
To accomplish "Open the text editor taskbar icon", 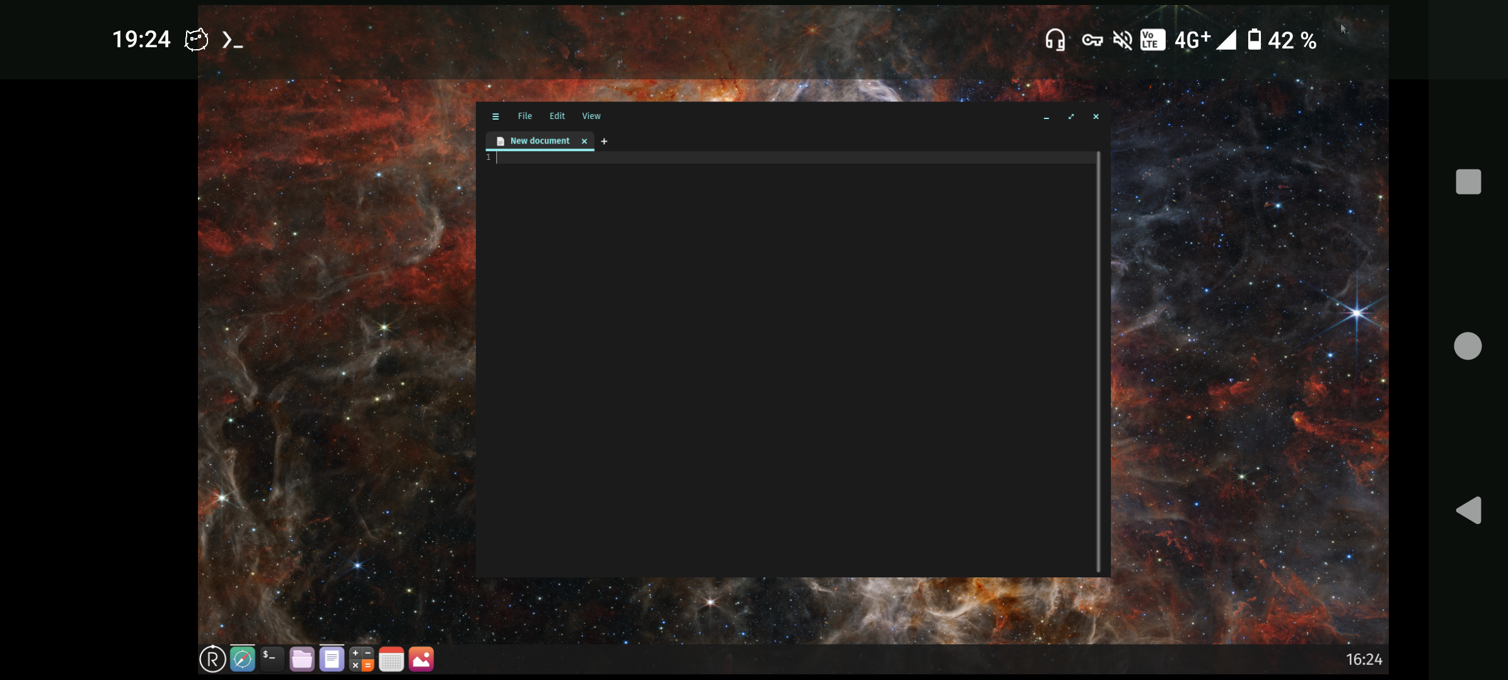I will pyautogui.click(x=332, y=659).
